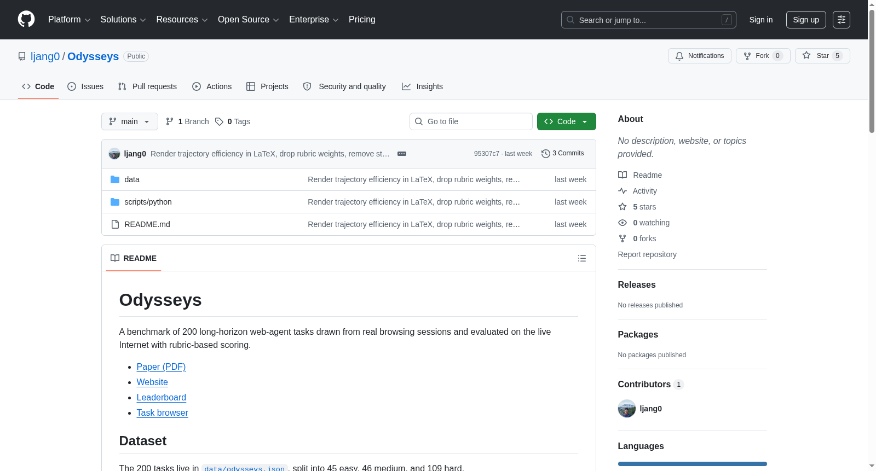Click the Sign up button
The height and width of the screenshot is (471, 876).
click(806, 20)
